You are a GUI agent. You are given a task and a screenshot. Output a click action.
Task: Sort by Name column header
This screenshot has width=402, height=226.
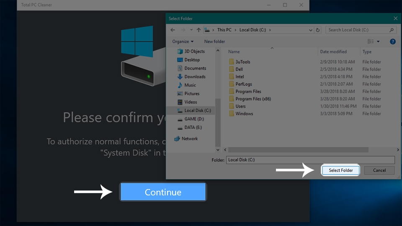[x=234, y=52]
